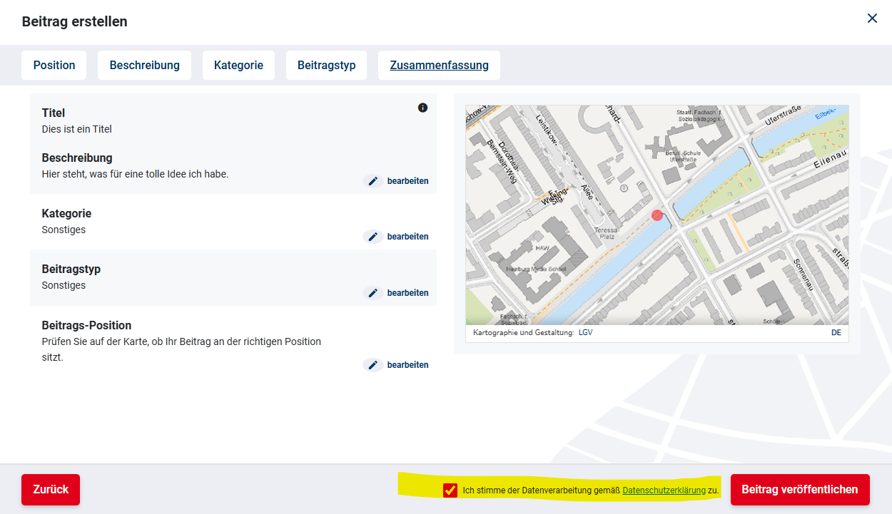892x514 pixels.
Task: Uncheck the Datenverarbeitung consent checkbox
Action: (x=450, y=490)
